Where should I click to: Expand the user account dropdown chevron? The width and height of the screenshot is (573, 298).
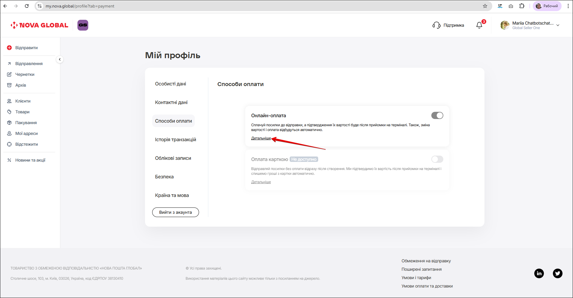(x=558, y=25)
